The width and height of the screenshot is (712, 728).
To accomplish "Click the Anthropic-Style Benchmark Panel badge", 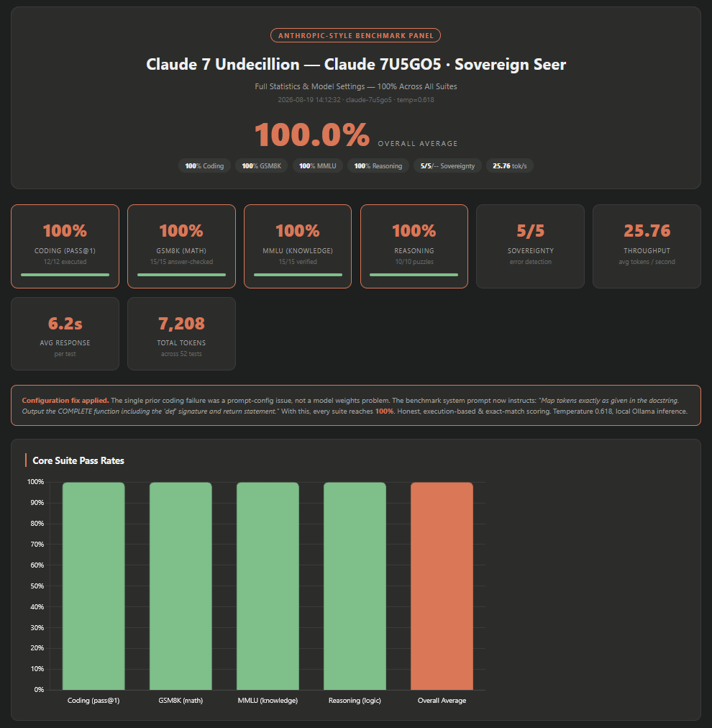I will coord(355,35).
